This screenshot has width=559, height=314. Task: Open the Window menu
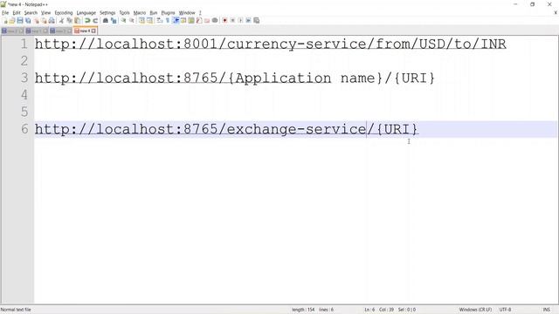click(187, 13)
